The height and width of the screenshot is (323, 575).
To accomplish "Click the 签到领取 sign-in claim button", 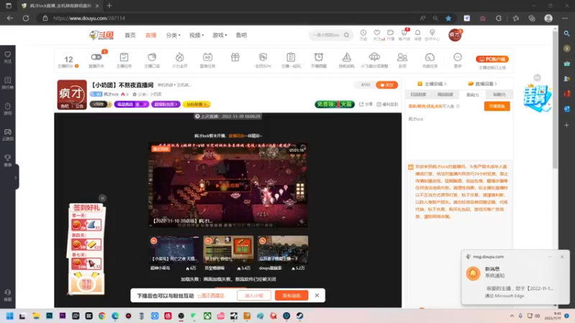I will (86, 283).
